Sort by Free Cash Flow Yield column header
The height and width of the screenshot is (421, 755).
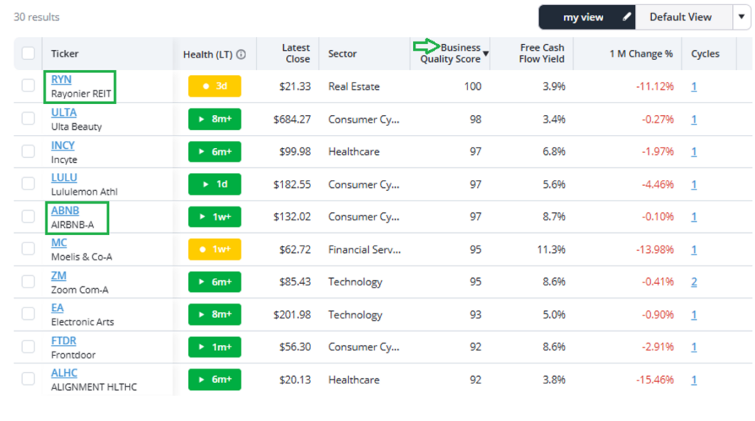tap(542, 54)
